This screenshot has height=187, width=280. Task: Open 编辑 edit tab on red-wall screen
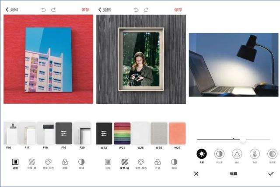81,164
